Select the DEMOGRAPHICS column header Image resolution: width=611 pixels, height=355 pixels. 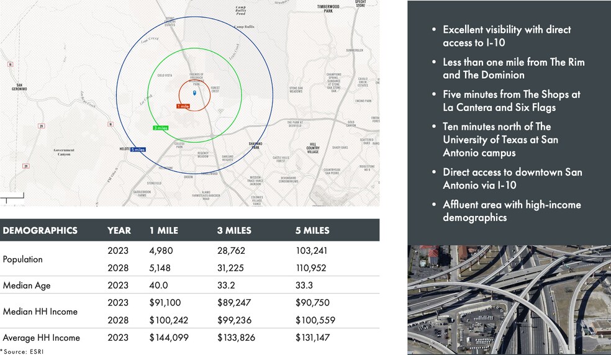(x=40, y=230)
